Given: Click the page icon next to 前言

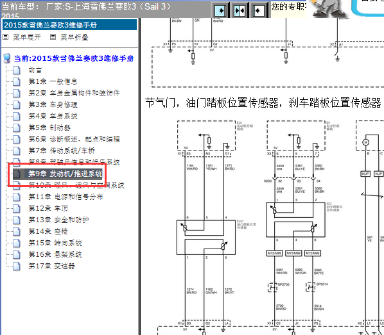Looking at the screenshot, I should point(17,70).
